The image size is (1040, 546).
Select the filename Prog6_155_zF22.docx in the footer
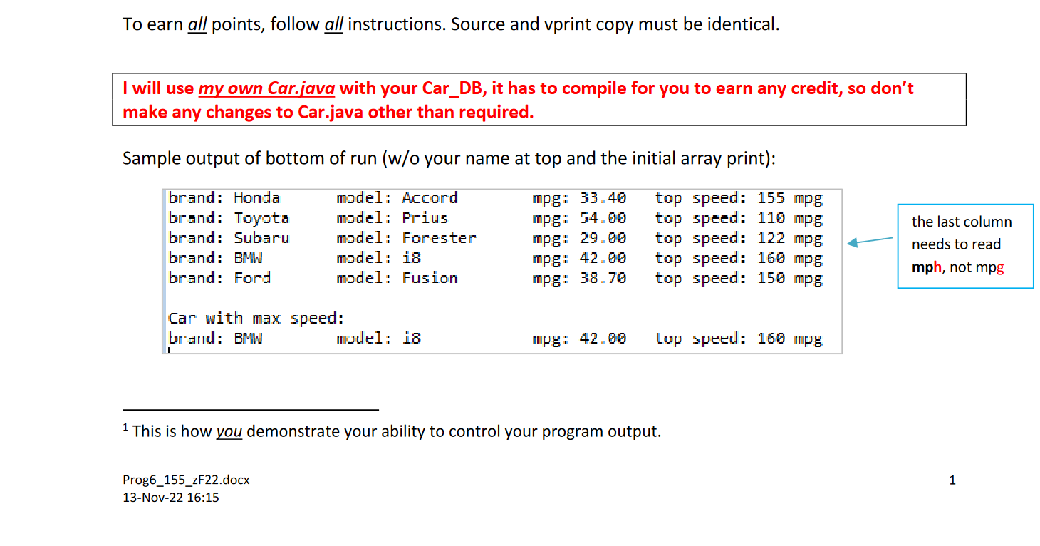point(186,480)
